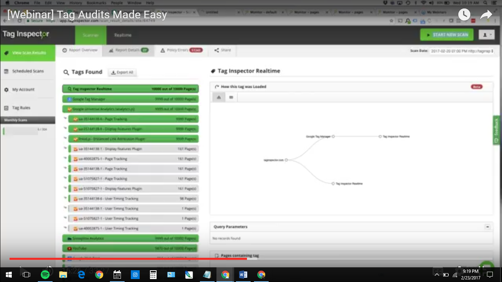Click the YouTube Watch Later clock icon

pyautogui.click(x=464, y=15)
